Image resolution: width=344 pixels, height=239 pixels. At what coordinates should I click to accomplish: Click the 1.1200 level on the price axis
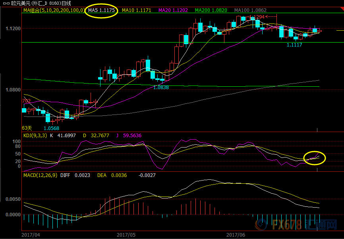tap(14, 29)
